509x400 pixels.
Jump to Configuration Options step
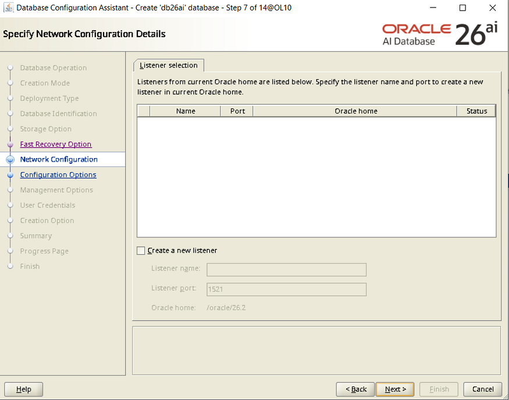[x=58, y=174]
